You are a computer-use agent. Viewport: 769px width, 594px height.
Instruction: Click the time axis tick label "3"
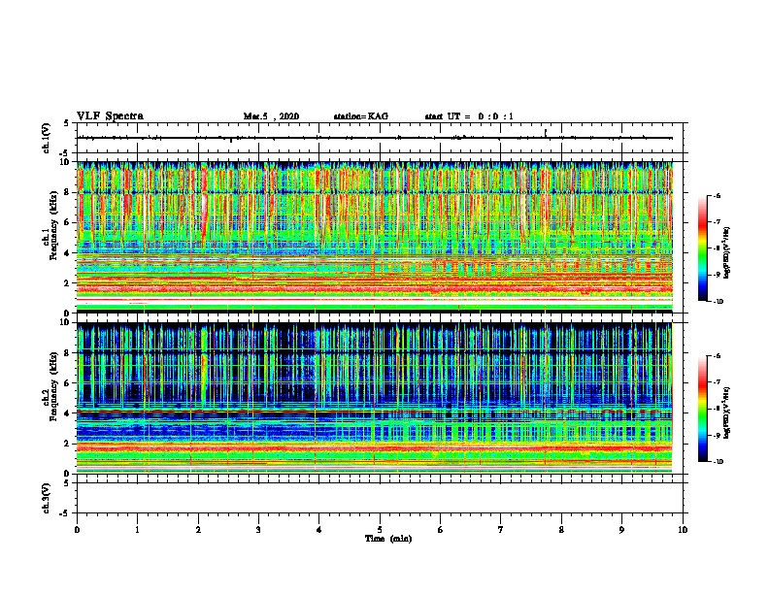pos(258,530)
